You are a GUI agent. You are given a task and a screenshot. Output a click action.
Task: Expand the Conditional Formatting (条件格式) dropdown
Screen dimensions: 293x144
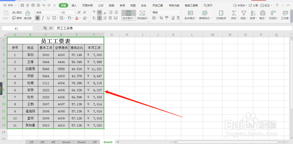point(196,18)
